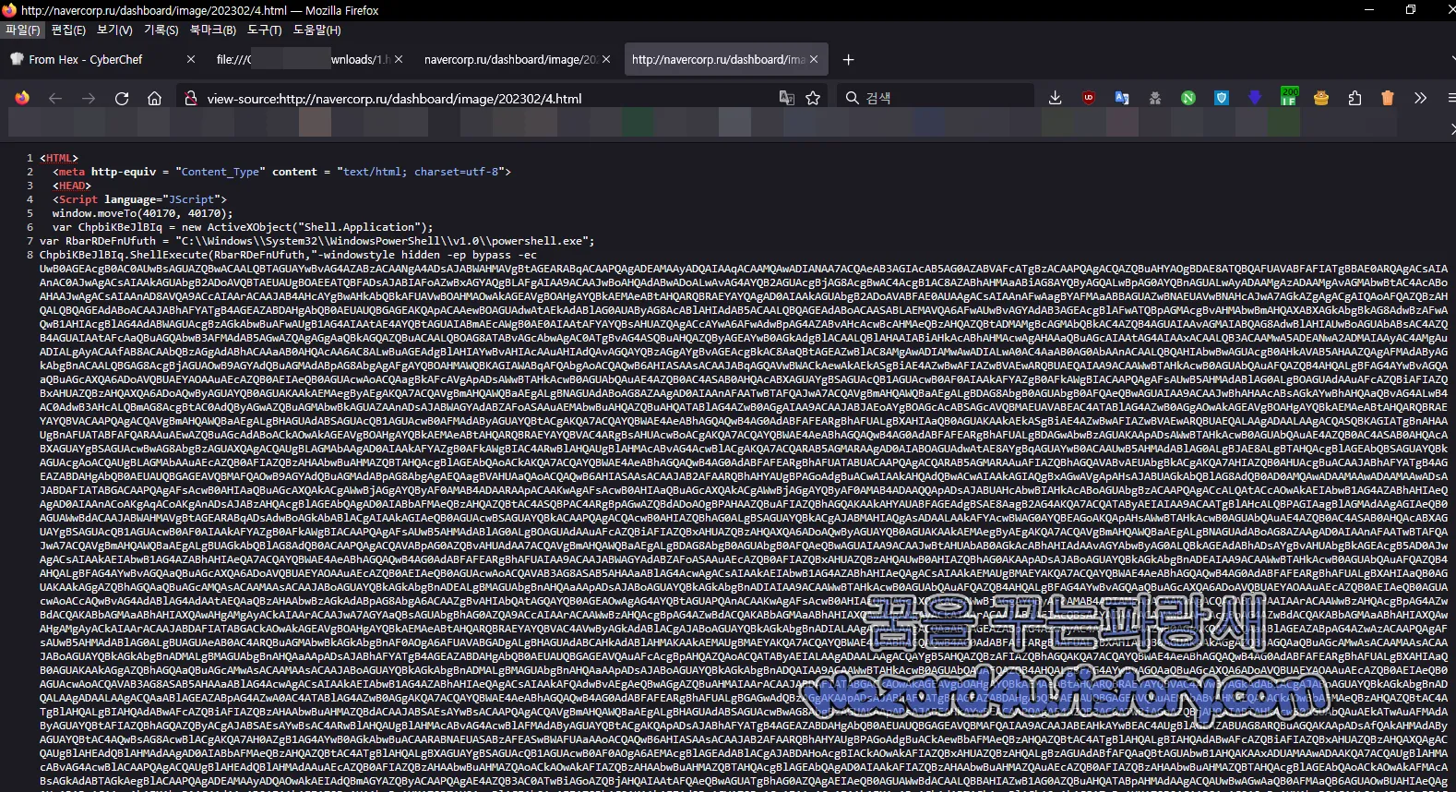Screen dimensions: 1456x792
Task: Open the purple download arrow extension
Action: coord(1255,98)
